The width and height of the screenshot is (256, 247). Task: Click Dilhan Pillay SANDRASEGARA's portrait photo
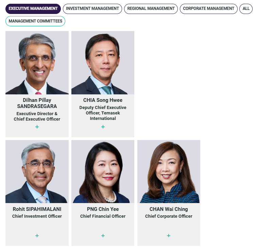pos(37,63)
